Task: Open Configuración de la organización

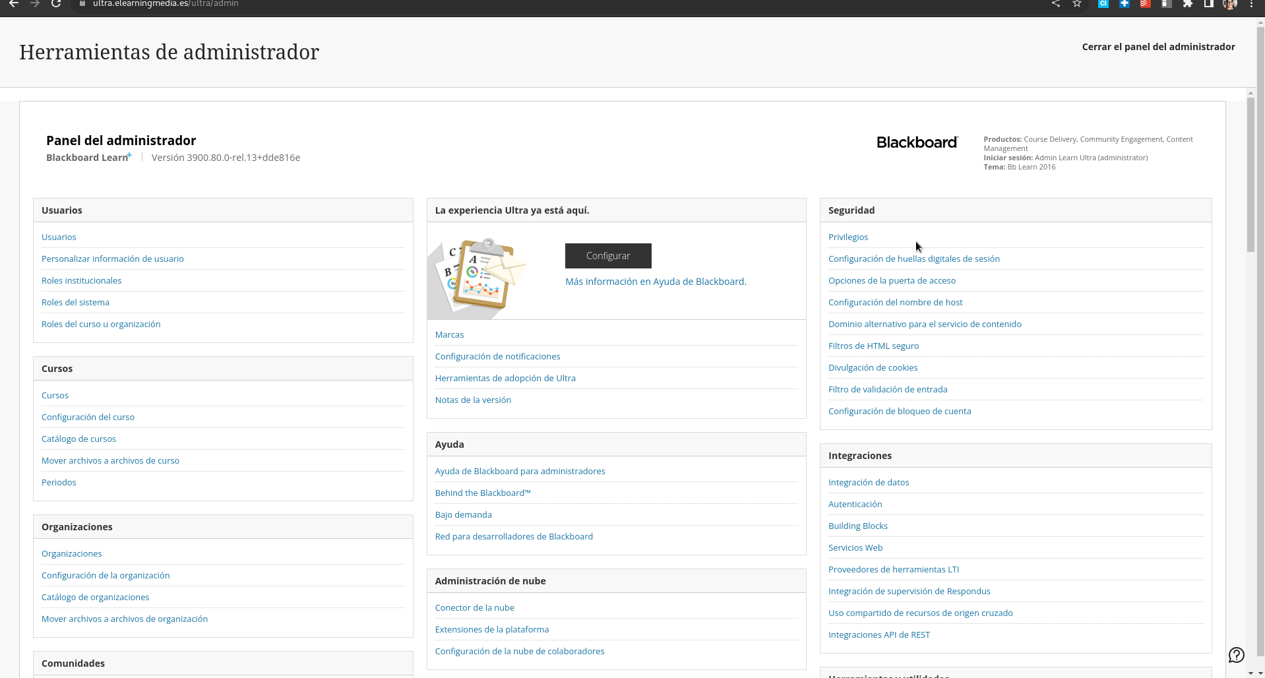Action: (106, 576)
